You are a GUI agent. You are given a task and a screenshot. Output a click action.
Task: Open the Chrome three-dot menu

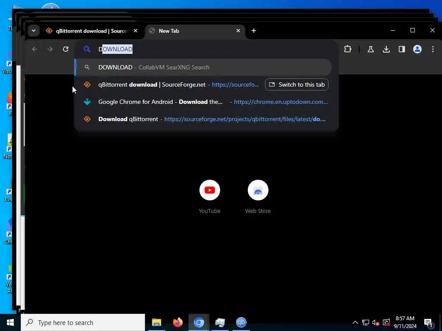click(x=433, y=49)
